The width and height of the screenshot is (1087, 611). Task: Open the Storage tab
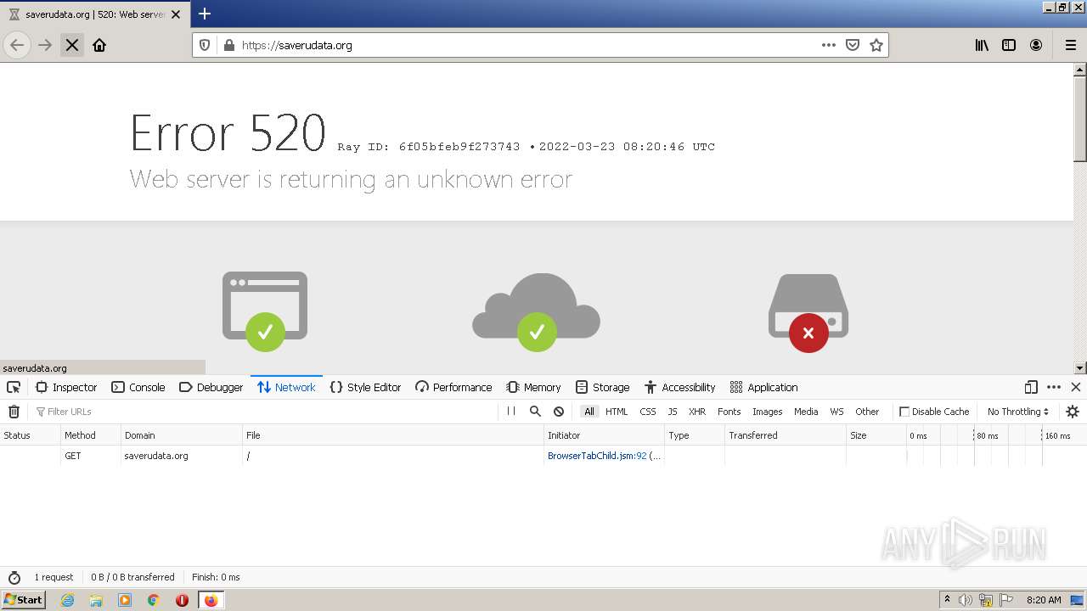pyautogui.click(x=602, y=387)
